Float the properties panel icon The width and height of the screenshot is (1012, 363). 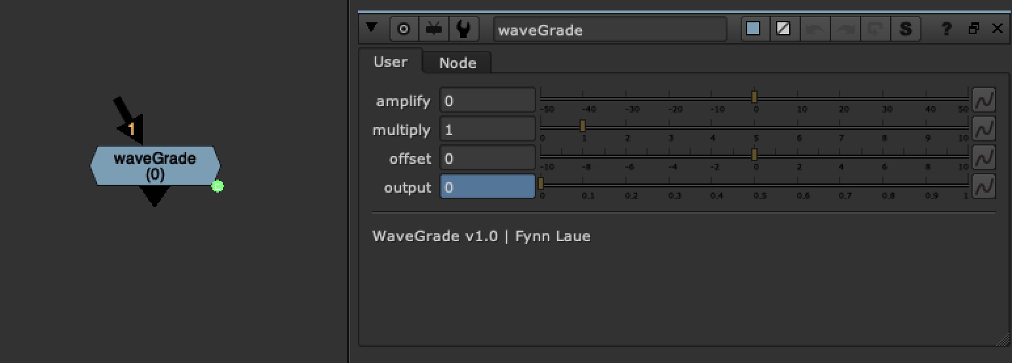click(x=974, y=28)
